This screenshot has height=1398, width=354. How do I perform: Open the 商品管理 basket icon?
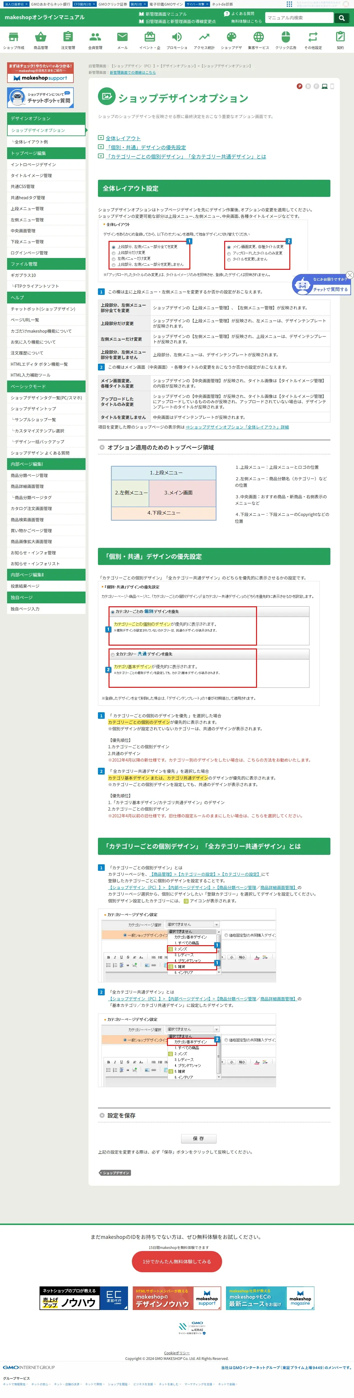click(41, 37)
